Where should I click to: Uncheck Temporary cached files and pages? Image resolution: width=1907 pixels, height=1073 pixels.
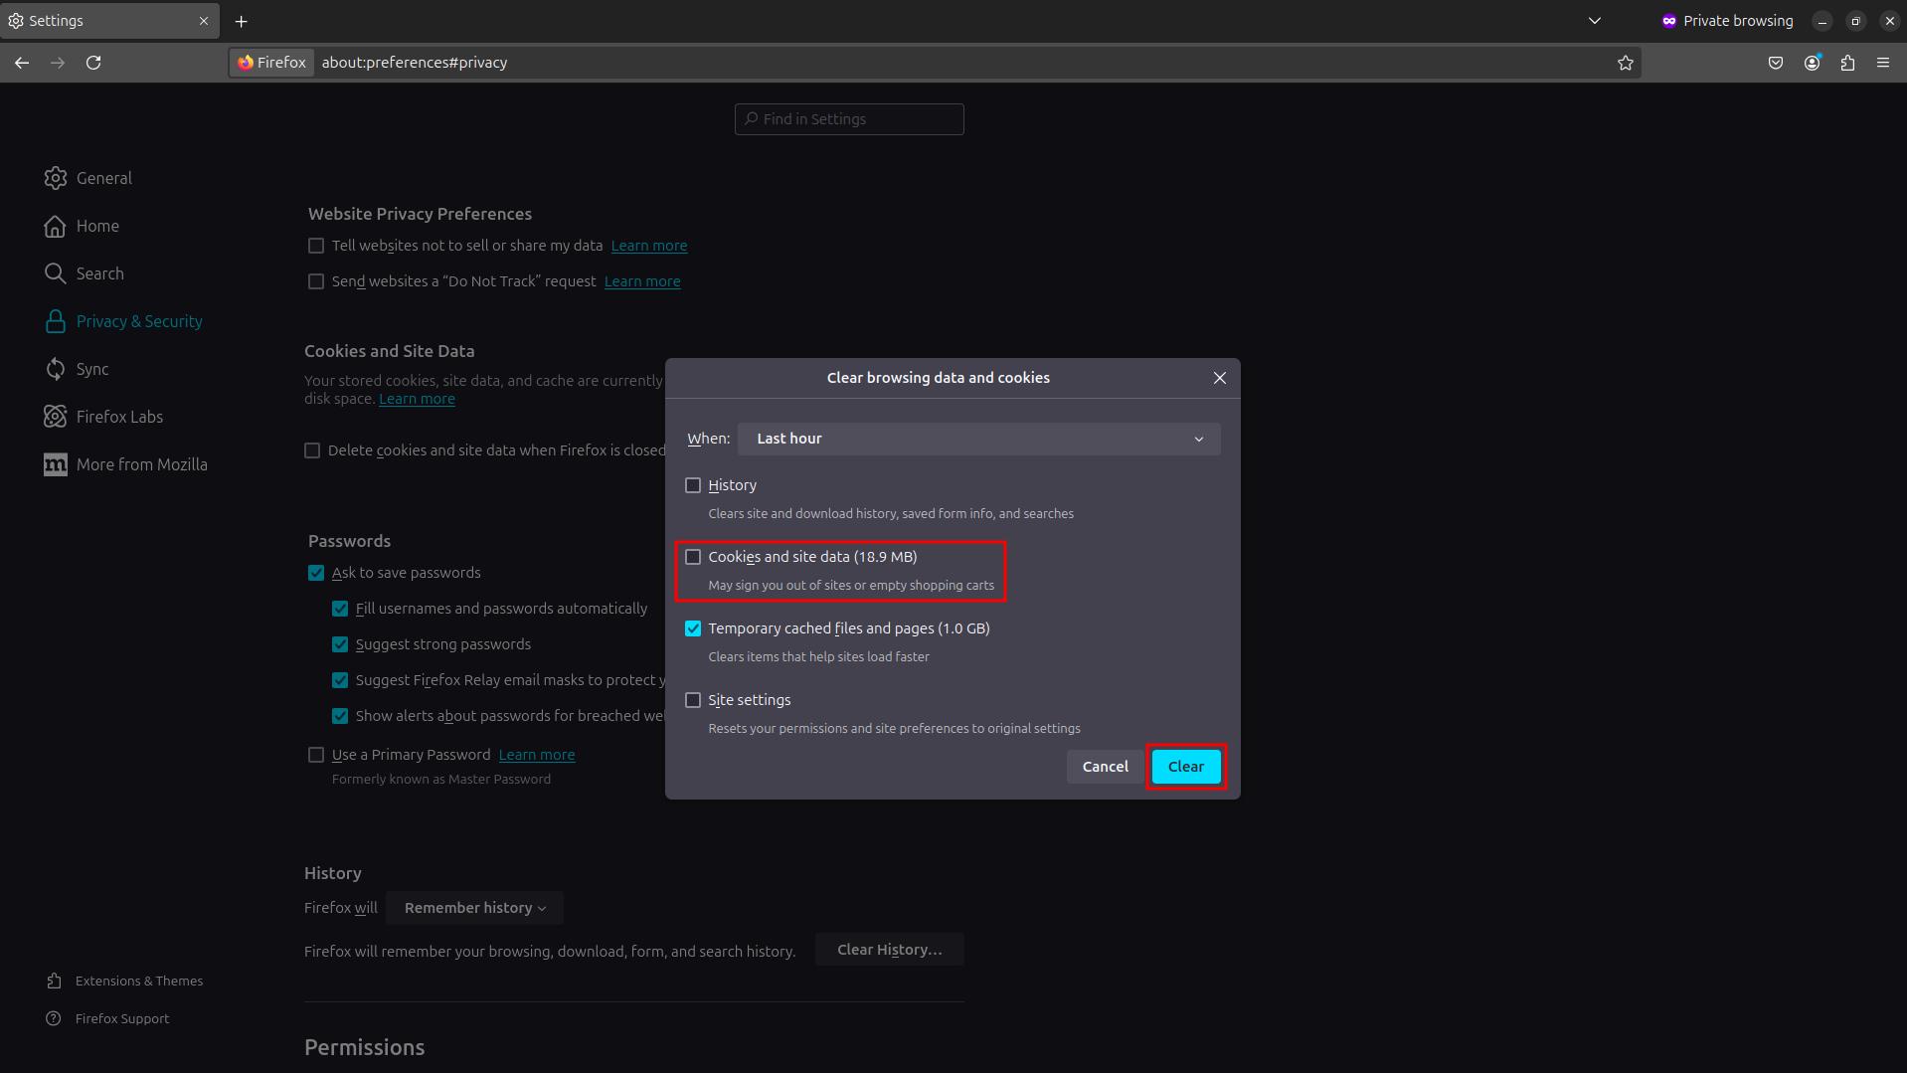[693, 628]
